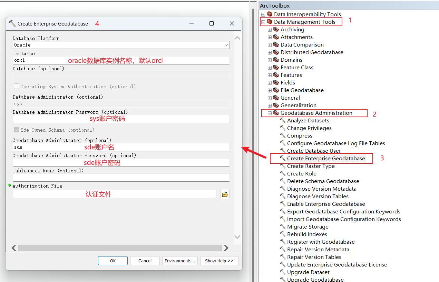Toggle Operating System Authentication checkbox
The width and height of the screenshot is (439, 282).
17,86
